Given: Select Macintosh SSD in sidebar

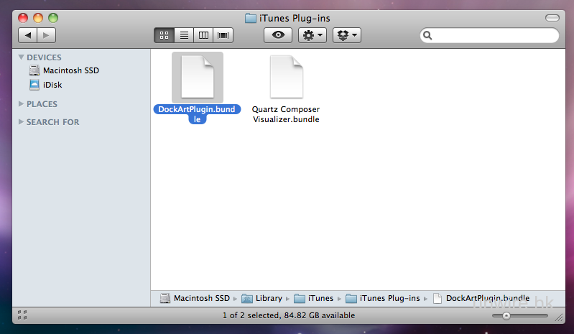Looking at the screenshot, I should click(70, 70).
